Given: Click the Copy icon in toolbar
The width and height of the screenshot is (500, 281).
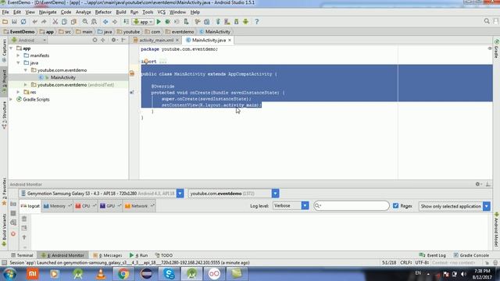Looking at the screenshot, I should tap(64, 22).
